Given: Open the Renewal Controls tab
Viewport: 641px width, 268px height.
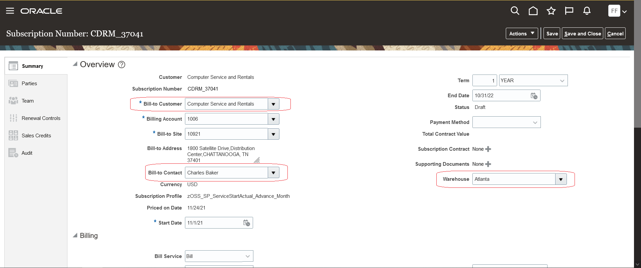Looking at the screenshot, I should 36,118.
